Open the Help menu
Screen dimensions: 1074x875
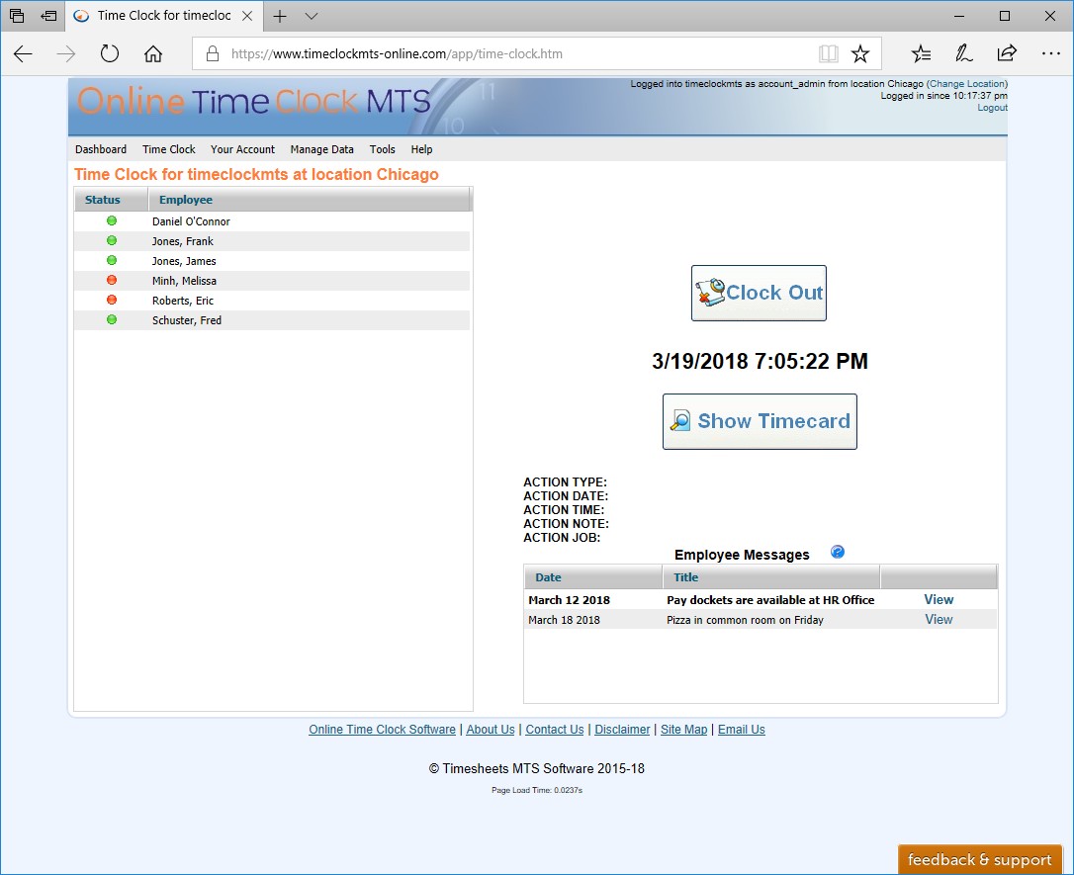click(421, 149)
